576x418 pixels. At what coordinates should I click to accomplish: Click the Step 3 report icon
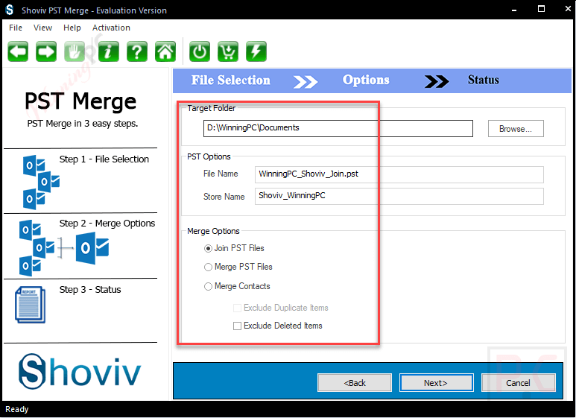30,305
